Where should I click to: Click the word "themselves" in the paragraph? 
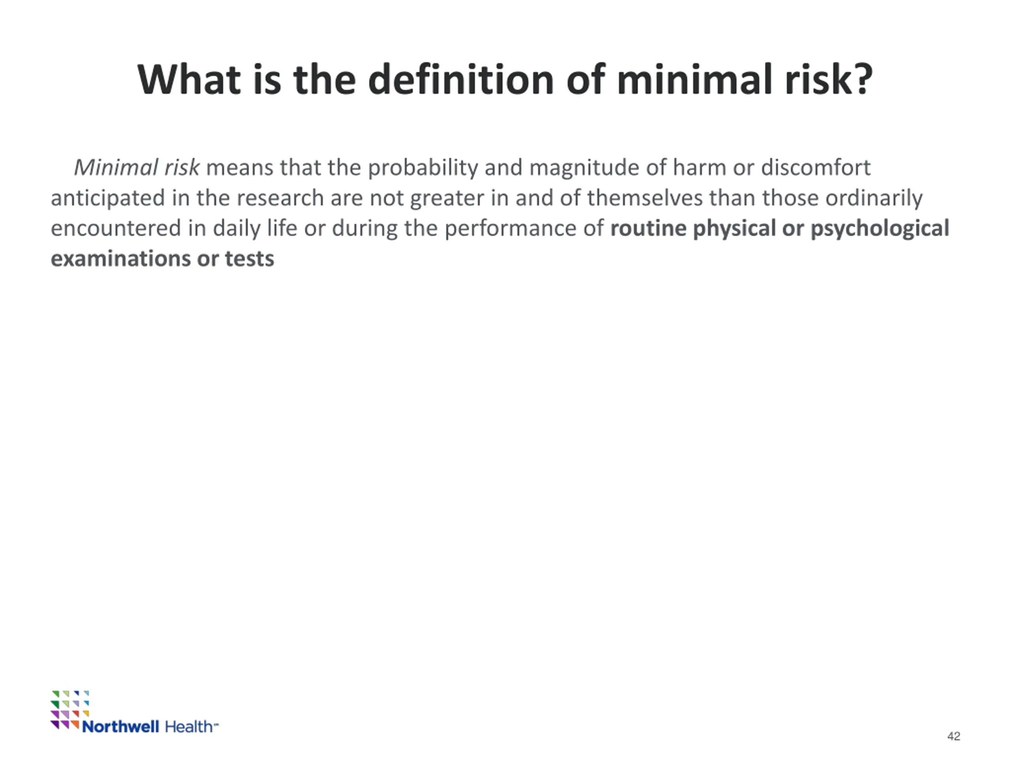pos(645,198)
